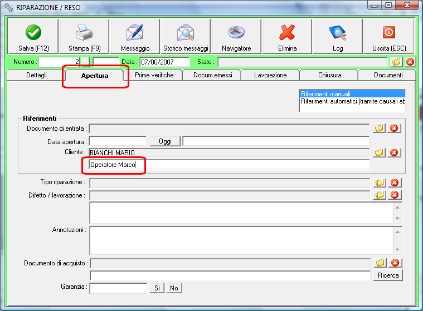The height and width of the screenshot is (311, 423).
Task: Set Garanzia to Si
Action: pos(157,288)
